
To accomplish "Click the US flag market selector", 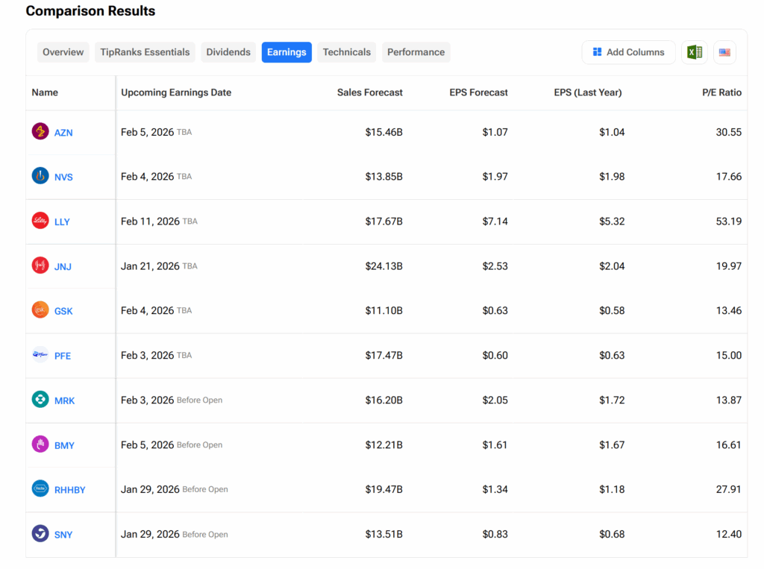I will pyautogui.click(x=724, y=52).
